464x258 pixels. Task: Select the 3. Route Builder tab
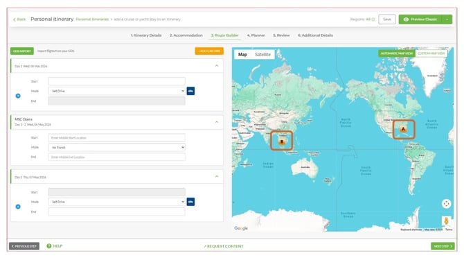(224, 35)
